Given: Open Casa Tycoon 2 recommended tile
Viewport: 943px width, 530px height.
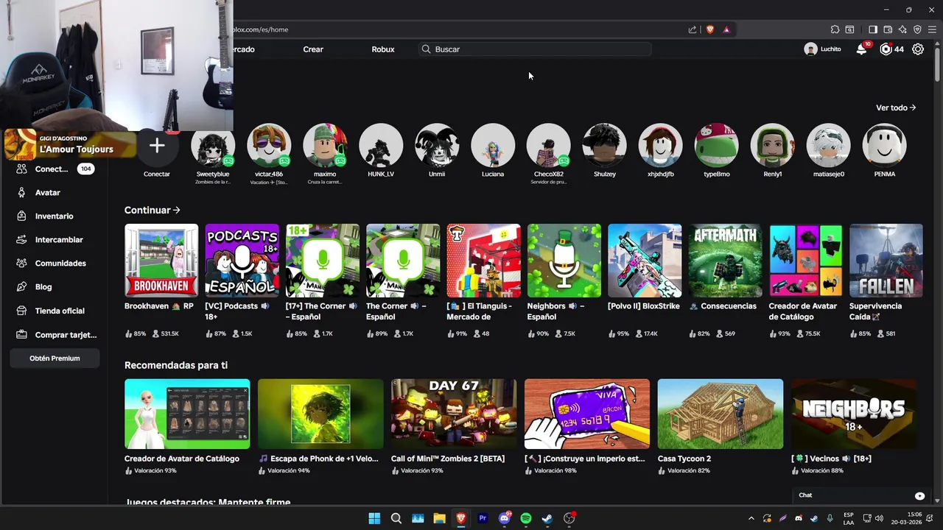Looking at the screenshot, I should pyautogui.click(x=721, y=414).
